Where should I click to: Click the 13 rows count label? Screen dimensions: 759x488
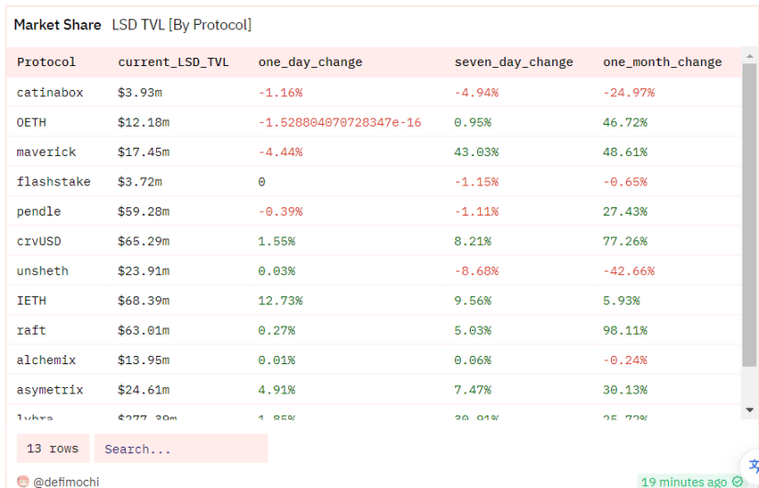(53, 449)
